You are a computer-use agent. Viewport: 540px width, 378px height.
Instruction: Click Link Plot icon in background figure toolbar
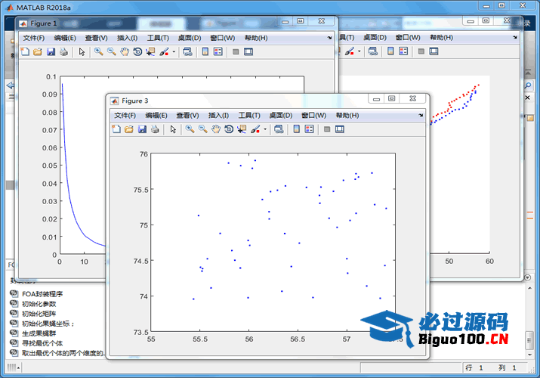[373, 51]
